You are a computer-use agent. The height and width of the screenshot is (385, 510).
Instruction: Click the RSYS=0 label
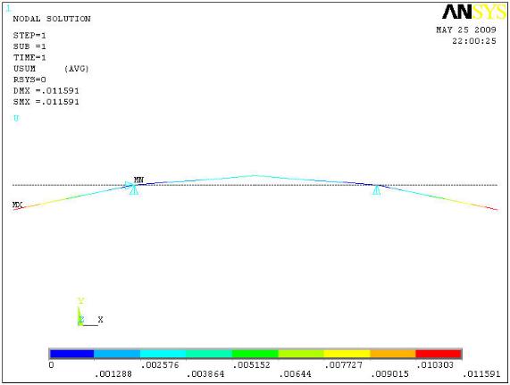tap(29, 80)
